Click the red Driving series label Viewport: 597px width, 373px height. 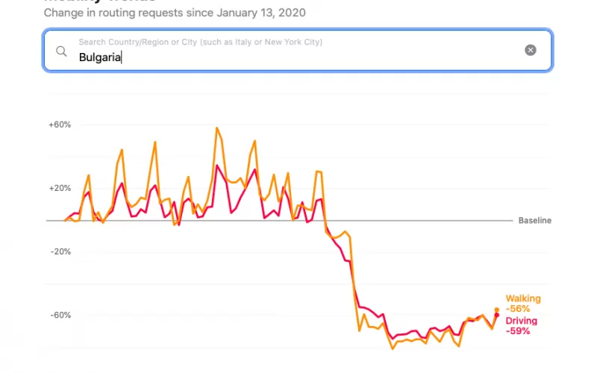[521, 321]
